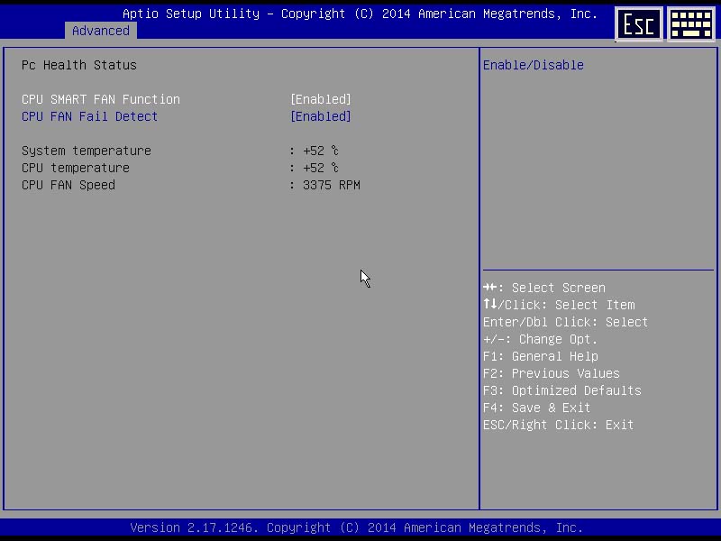Select the Advanced tab

(x=101, y=31)
